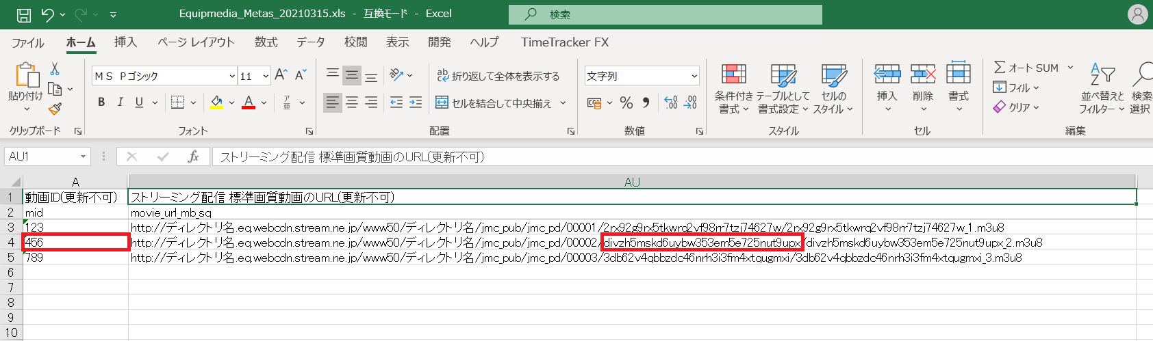Viewport: 1153px width, 341px height.
Task: Undo the last action
Action: tap(47, 14)
